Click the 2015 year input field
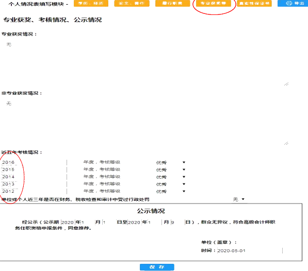 [x=34, y=170]
